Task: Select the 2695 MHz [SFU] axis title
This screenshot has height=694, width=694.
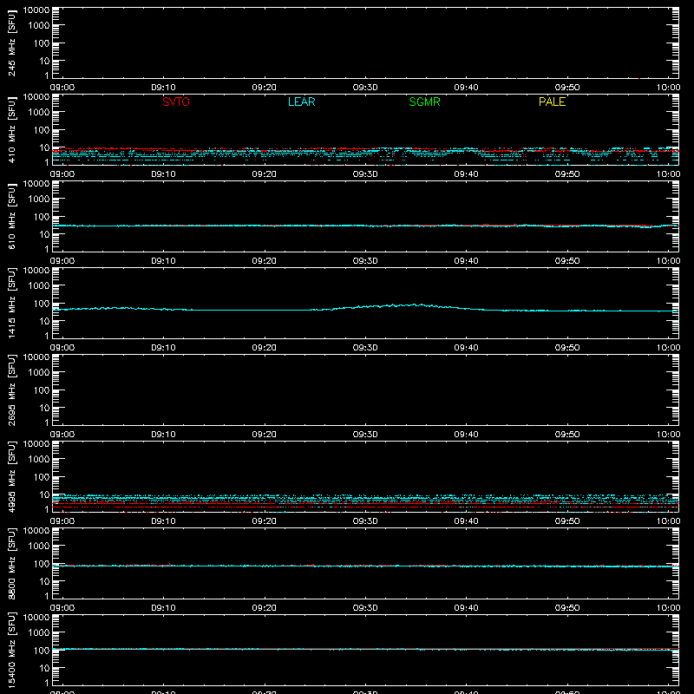Action: point(11,390)
